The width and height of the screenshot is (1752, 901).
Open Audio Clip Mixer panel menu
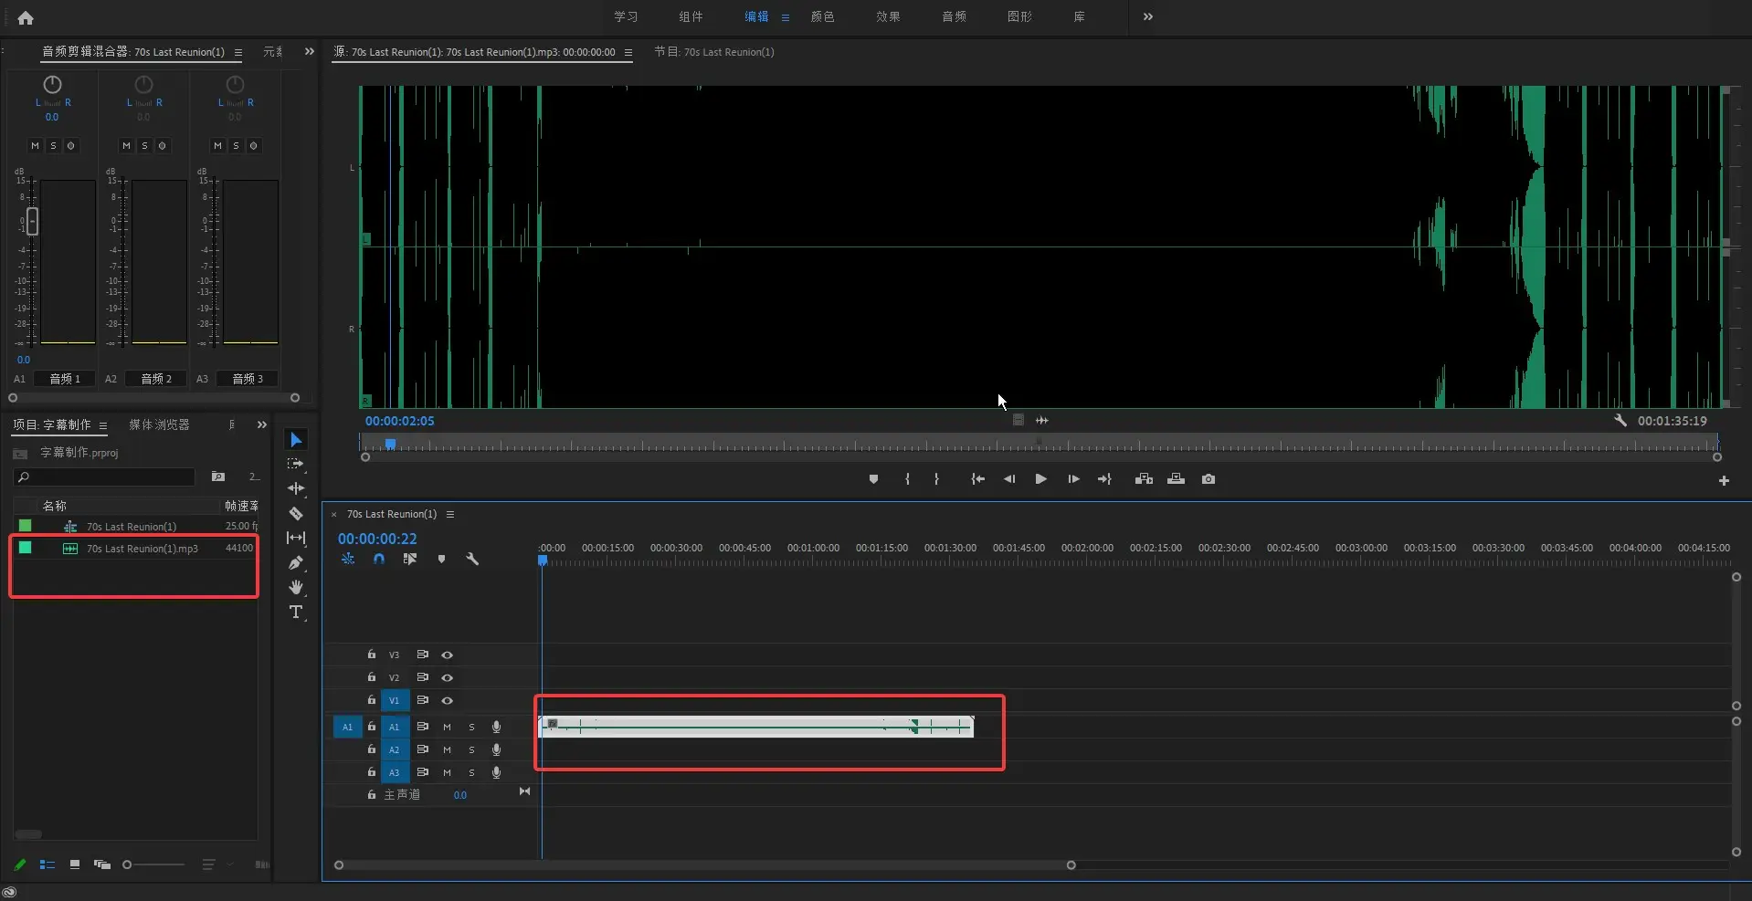coord(238,53)
